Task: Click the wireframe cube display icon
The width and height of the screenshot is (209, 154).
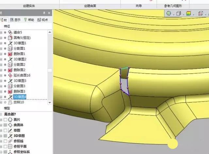Action: click(x=178, y=14)
